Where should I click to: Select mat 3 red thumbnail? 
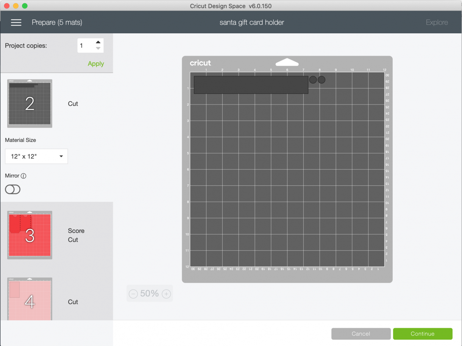(x=30, y=235)
